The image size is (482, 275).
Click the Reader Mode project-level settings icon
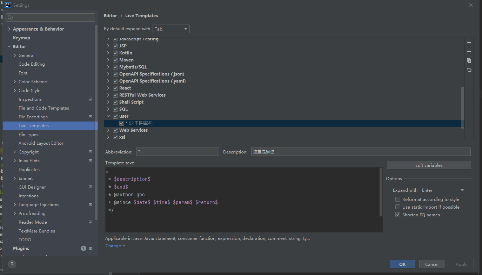(90, 222)
